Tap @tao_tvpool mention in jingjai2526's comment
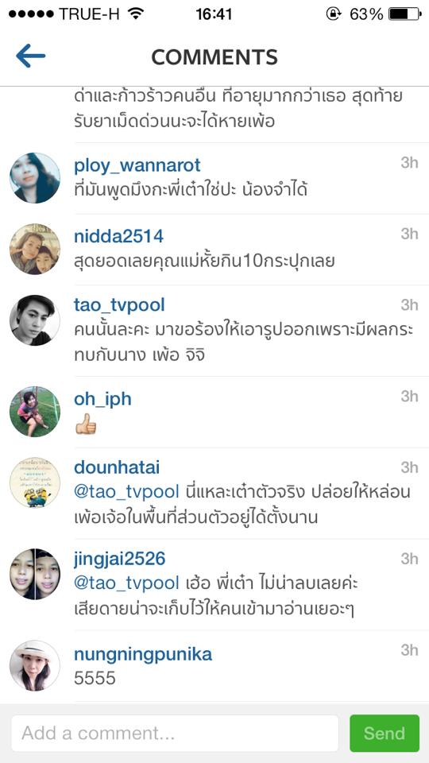 (127, 583)
